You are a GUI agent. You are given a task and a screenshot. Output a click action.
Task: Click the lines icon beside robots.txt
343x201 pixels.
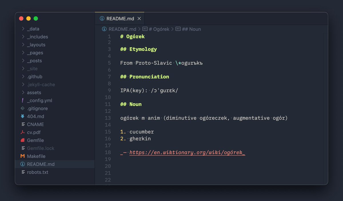tap(23, 172)
